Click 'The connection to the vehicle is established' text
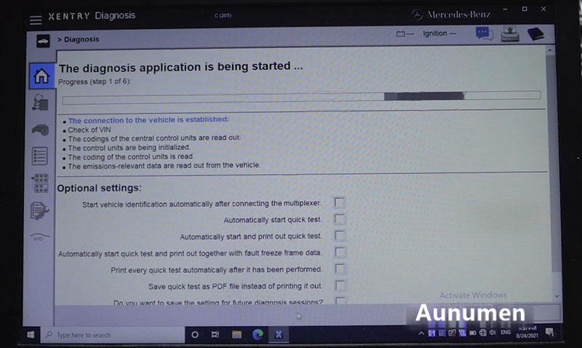The image size is (582, 348). coord(148,120)
